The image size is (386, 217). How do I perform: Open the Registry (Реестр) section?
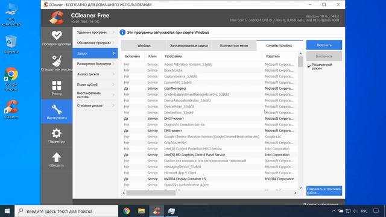pos(57,87)
